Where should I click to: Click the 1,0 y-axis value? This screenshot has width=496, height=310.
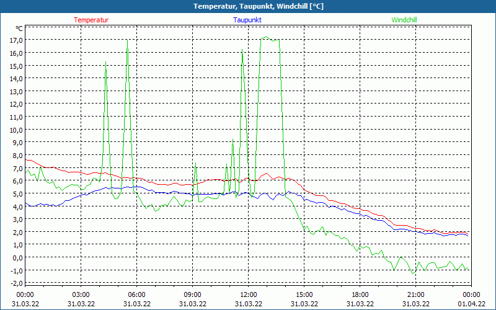click(18, 245)
